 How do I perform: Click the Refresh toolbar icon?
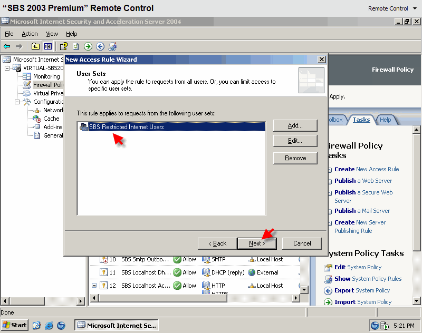pos(76,46)
